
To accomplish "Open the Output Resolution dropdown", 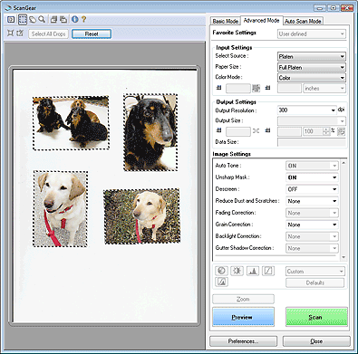I will [x=306, y=110].
